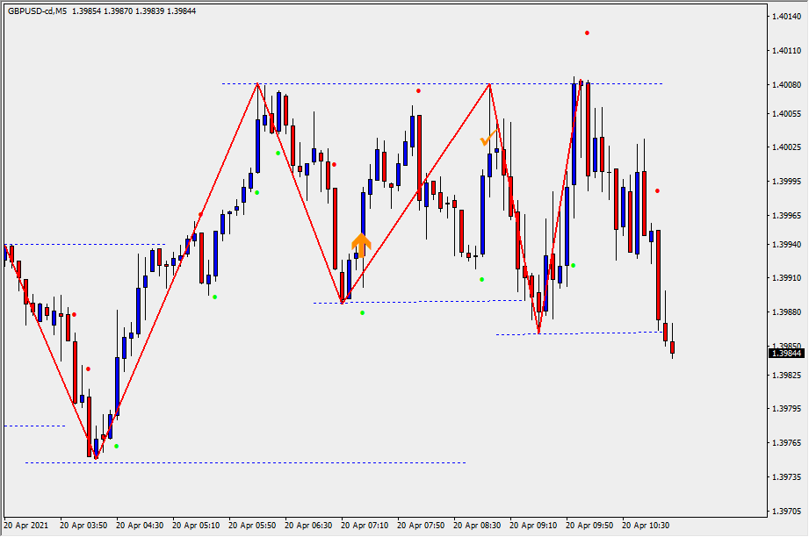Click the orange checkmark signal marker
The height and width of the screenshot is (537, 809).
(x=488, y=139)
